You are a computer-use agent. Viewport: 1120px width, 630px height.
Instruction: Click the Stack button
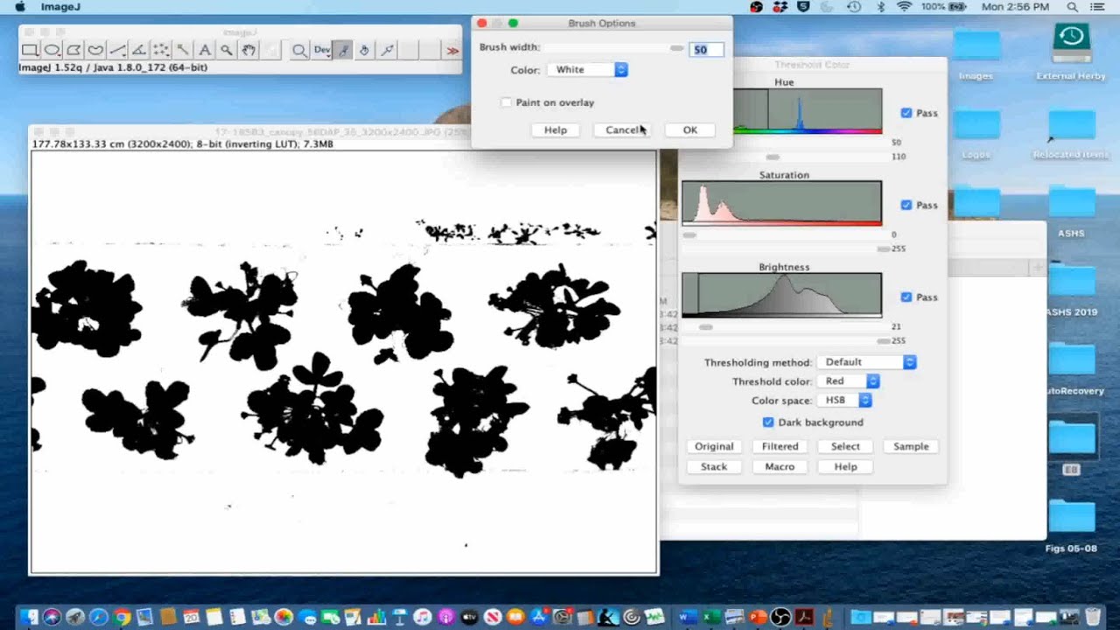point(714,467)
